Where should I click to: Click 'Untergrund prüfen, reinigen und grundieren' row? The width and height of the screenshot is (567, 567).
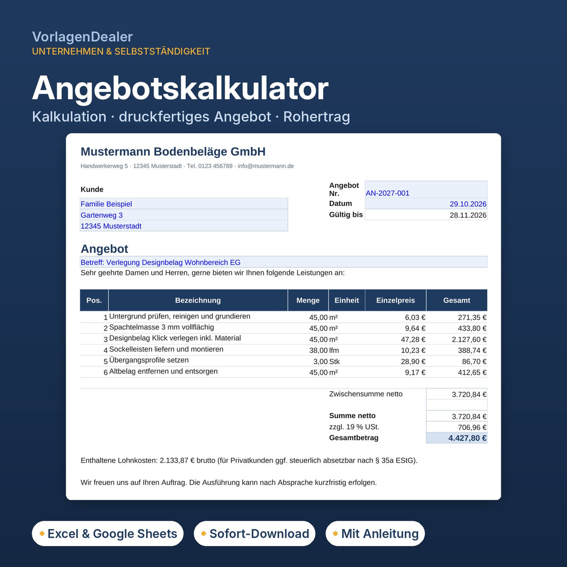(x=283, y=317)
